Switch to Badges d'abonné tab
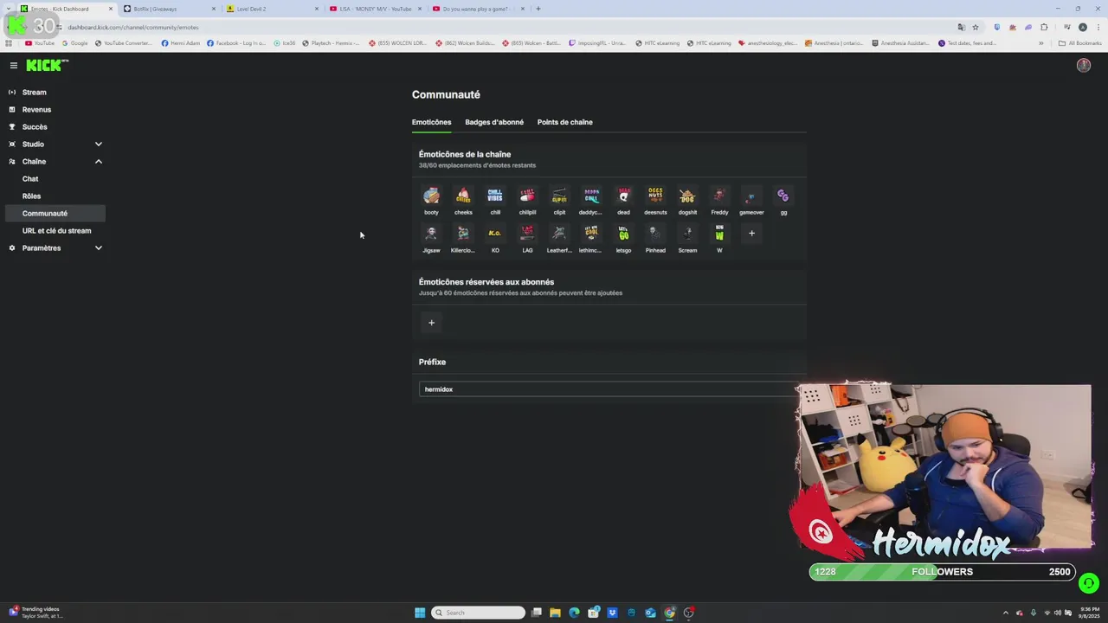This screenshot has height=623, width=1108. (x=494, y=122)
